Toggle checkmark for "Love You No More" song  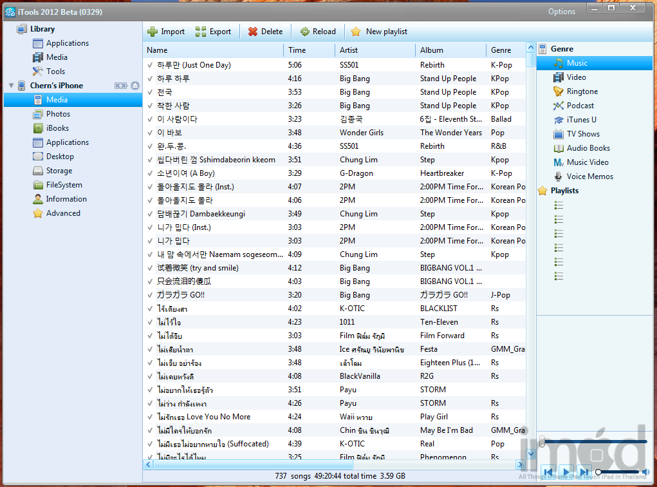click(150, 417)
